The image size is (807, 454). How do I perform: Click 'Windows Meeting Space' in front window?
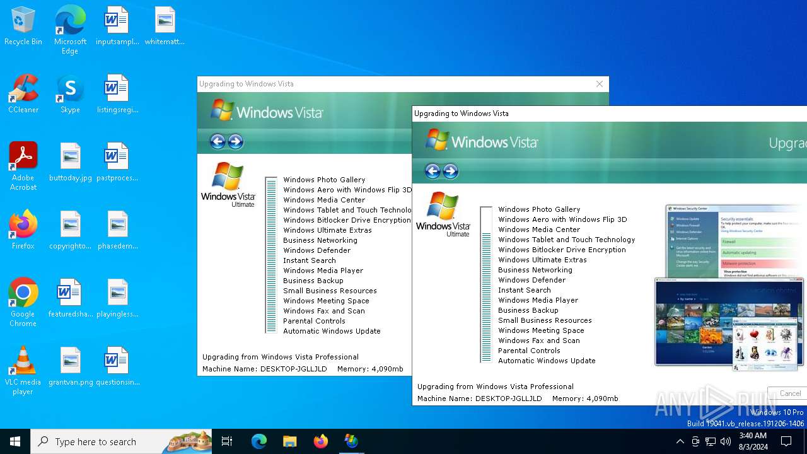tap(541, 330)
